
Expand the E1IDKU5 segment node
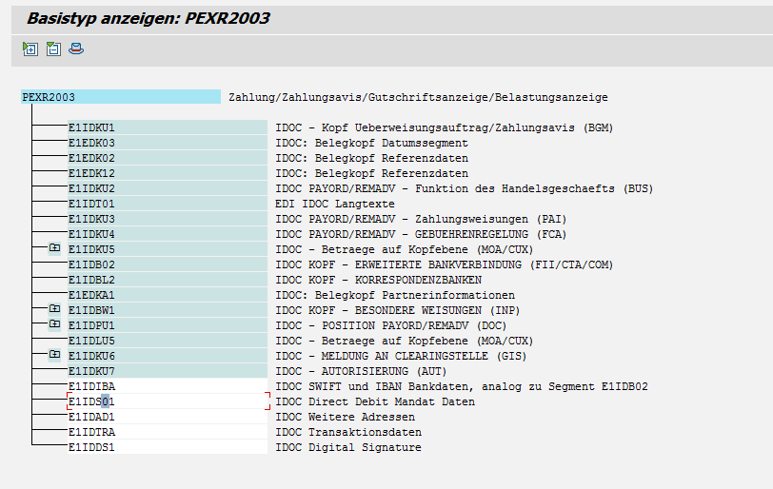(54, 248)
